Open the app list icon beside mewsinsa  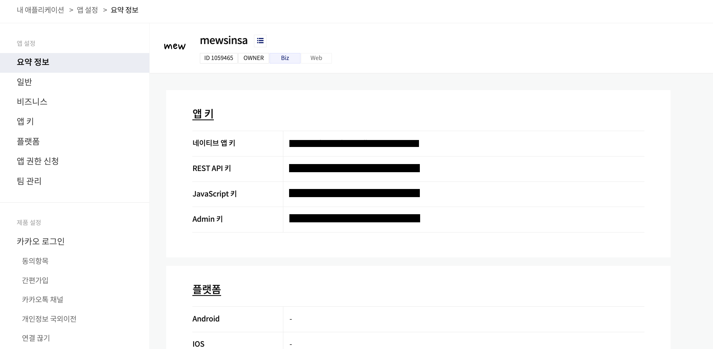[x=260, y=41]
